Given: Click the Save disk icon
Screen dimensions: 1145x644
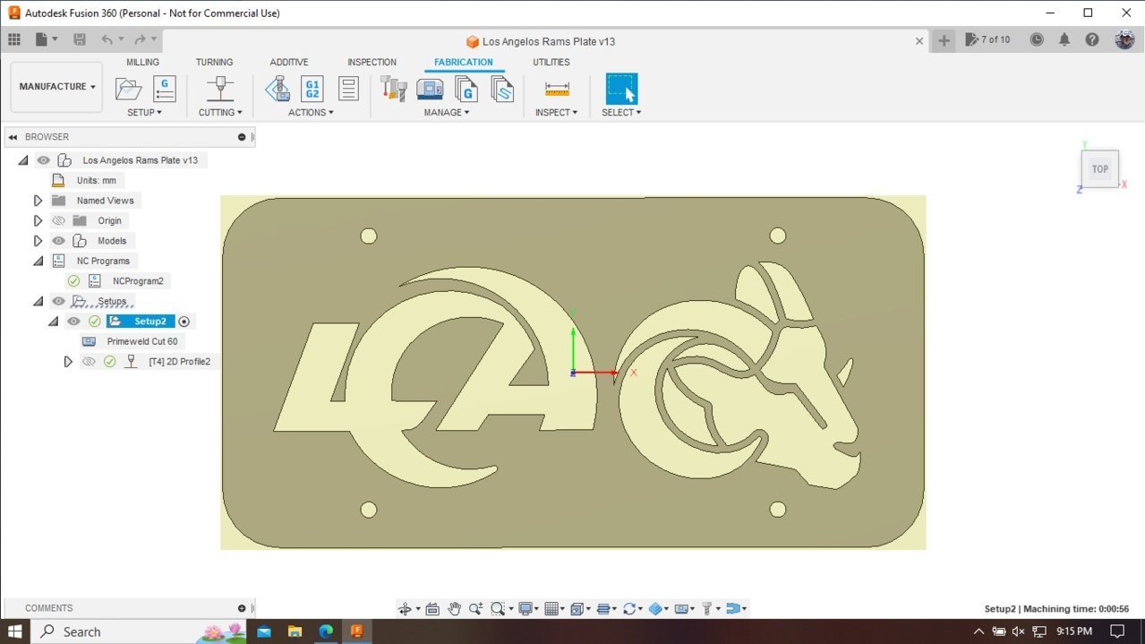Looking at the screenshot, I should (80, 39).
